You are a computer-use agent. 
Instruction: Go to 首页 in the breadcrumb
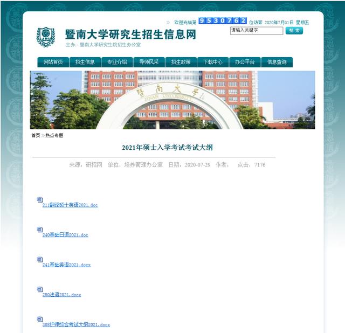click(36, 135)
